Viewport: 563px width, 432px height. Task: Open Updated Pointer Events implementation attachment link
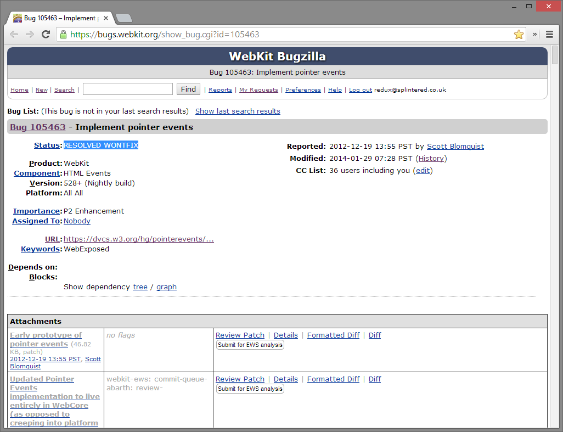coord(54,401)
